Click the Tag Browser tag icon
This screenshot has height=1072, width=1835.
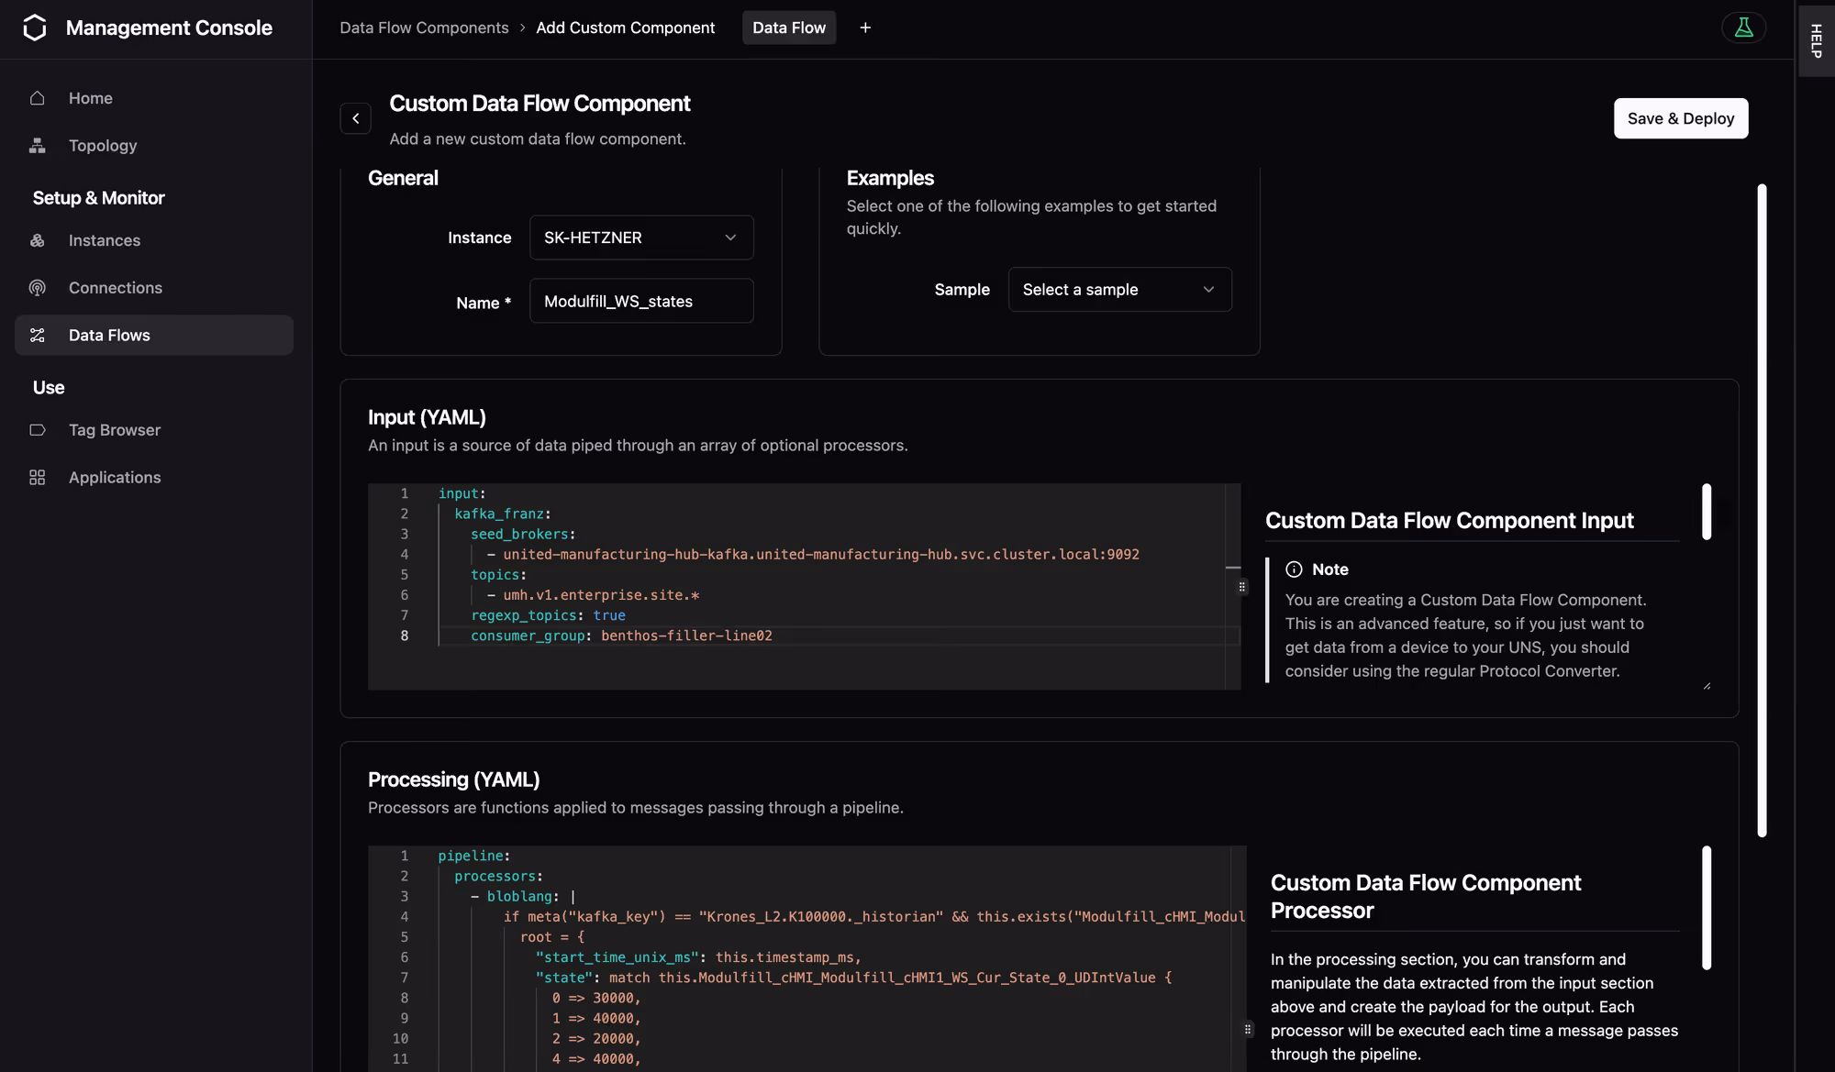[x=38, y=430]
